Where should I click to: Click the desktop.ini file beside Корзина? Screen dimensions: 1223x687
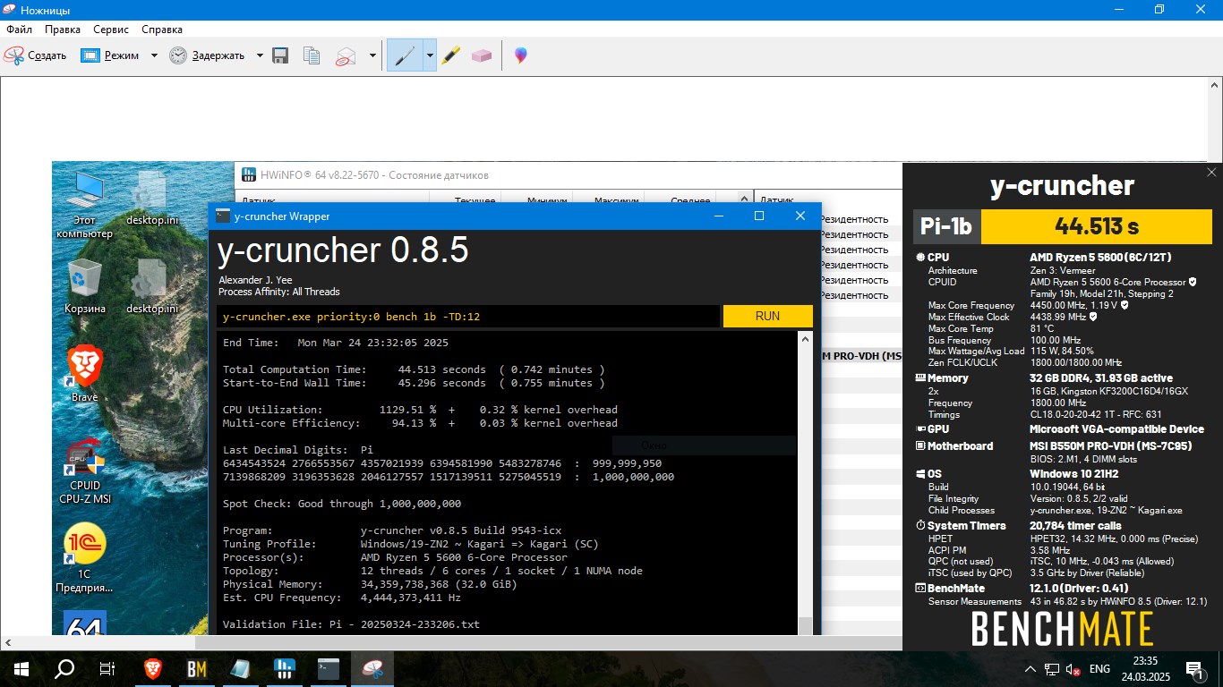[152, 286]
